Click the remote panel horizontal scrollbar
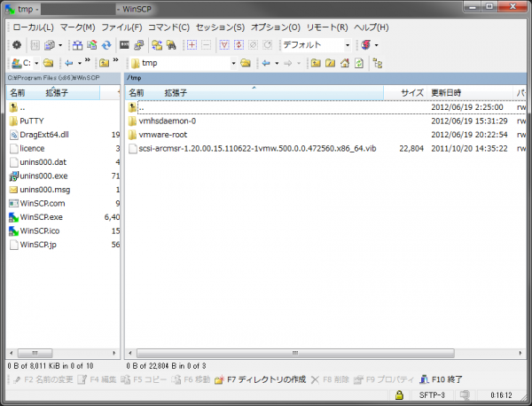The height and width of the screenshot is (406, 532). (x=295, y=353)
